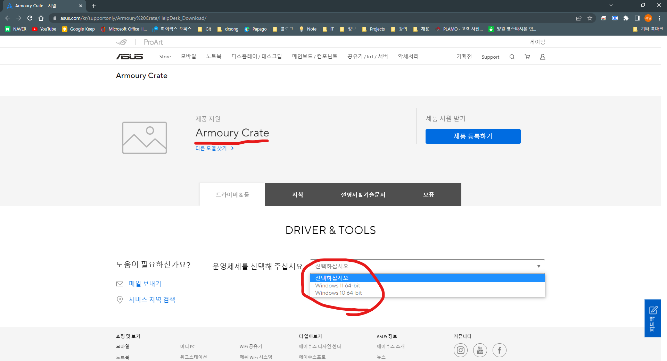Click the 서비스 지역 검색 link
The width and height of the screenshot is (667, 361).
pyautogui.click(x=152, y=300)
